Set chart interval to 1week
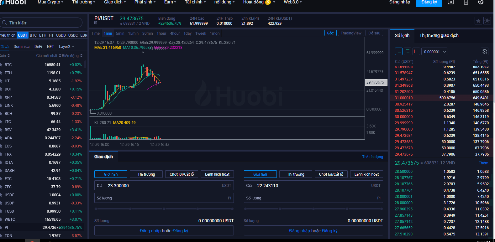Viewport: 495px width, 242px height. click(201, 33)
